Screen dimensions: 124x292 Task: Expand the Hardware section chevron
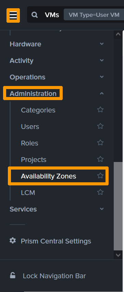102,44
